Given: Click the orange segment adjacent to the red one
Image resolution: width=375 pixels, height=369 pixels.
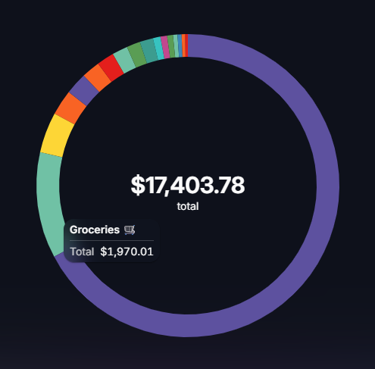Looking at the screenshot, I should tap(98, 78).
